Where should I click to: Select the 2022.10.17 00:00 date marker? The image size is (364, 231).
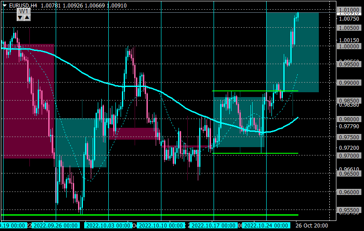(214, 225)
